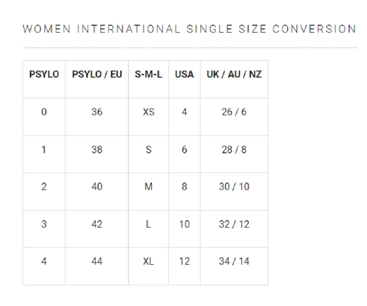The width and height of the screenshot is (367, 306).
Task: Click the EU size 42 cell
Action: click(97, 224)
